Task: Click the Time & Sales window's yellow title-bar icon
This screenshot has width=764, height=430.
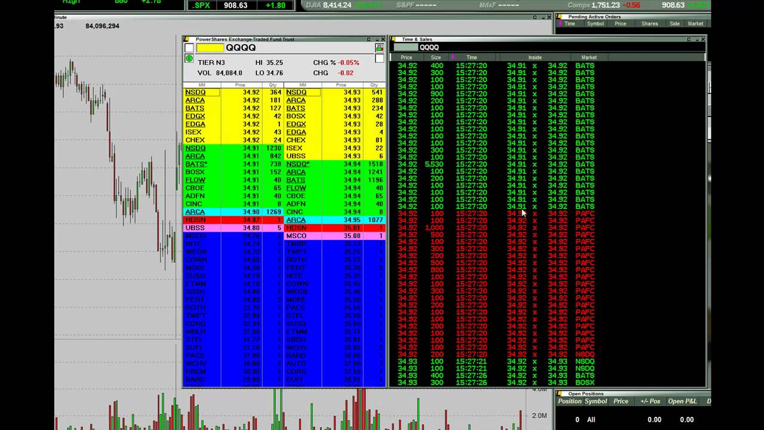Action: (x=393, y=39)
